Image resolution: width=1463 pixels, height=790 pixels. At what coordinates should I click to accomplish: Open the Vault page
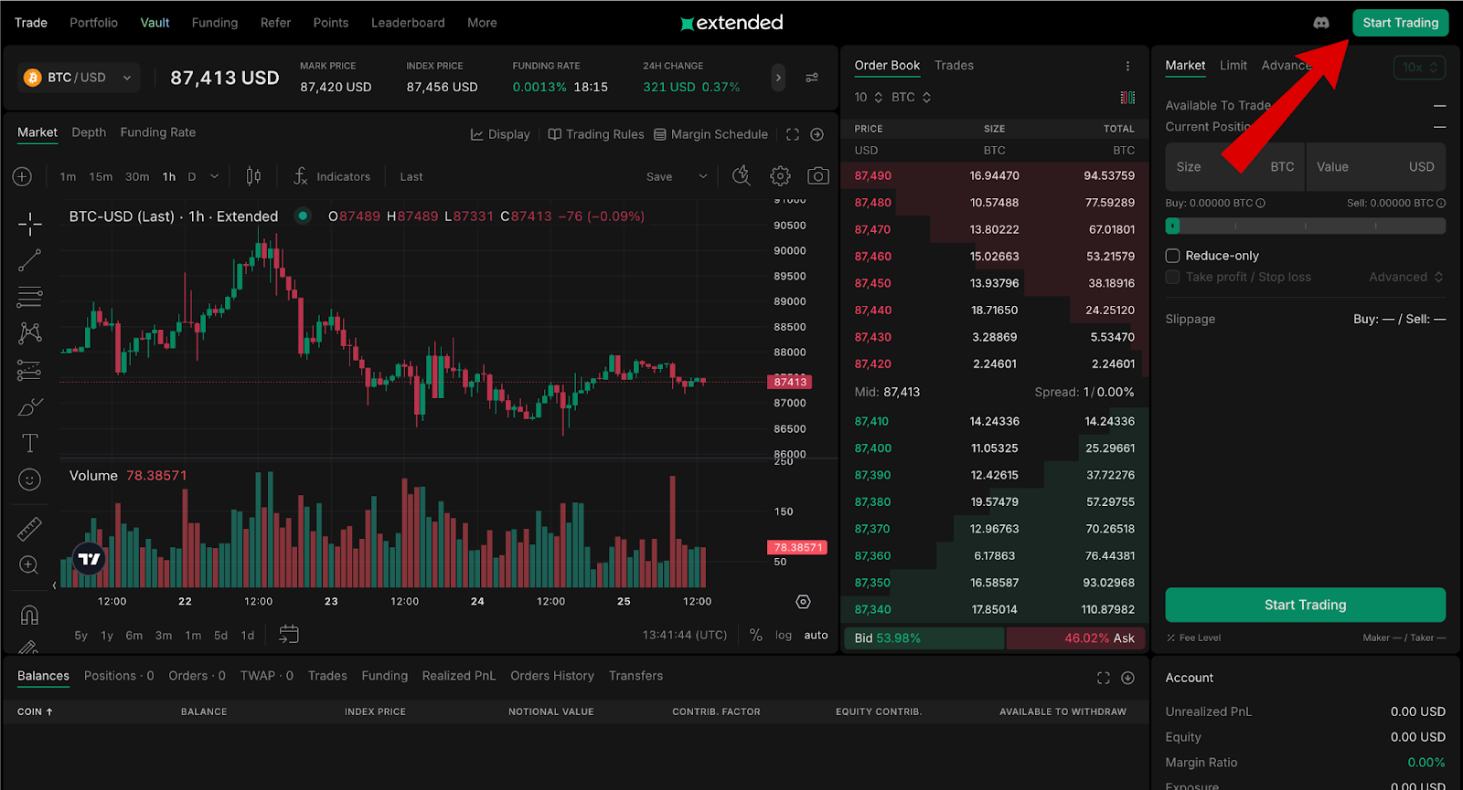[x=155, y=23]
